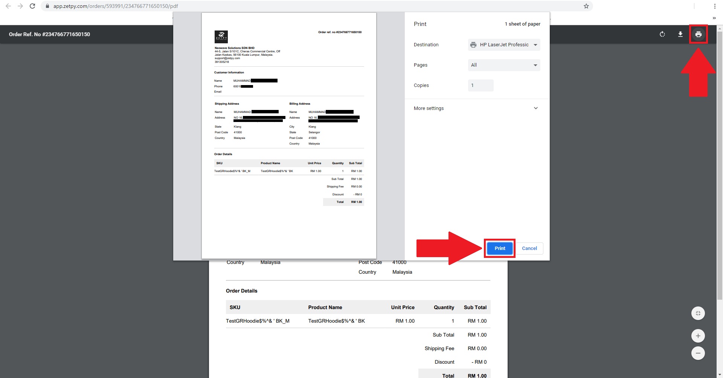Viewport: 723px width, 378px height.
Task: Cancel the print dialog
Action: (x=529, y=248)
